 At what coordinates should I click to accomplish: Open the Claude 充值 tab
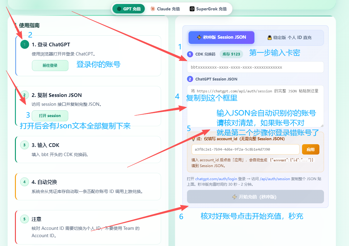click(x=165, y=9)
